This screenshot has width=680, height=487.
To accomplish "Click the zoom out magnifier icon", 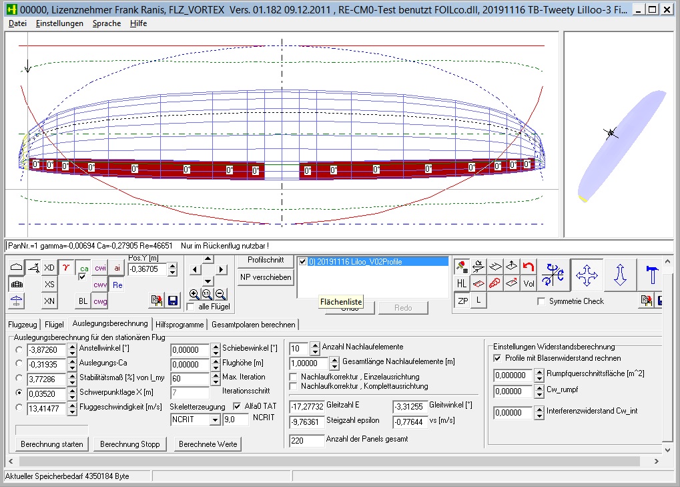I will pos(221,294).
